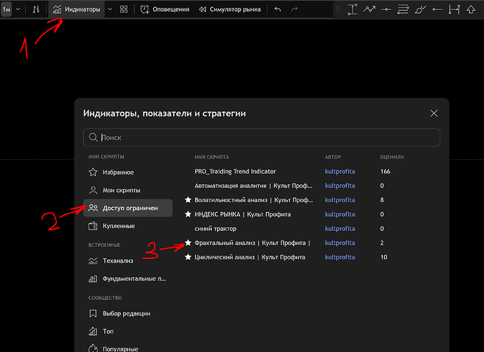Select Избранное category in sidebar

tap(117, 172)
